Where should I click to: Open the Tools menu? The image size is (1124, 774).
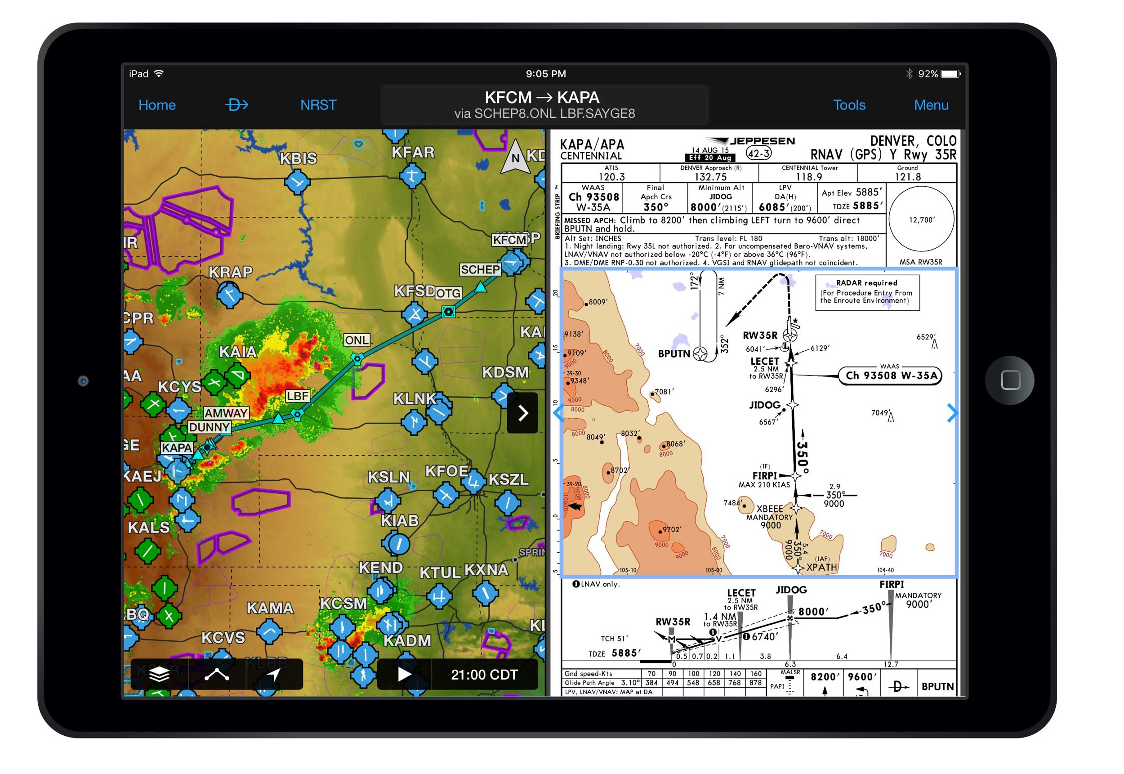849,105
